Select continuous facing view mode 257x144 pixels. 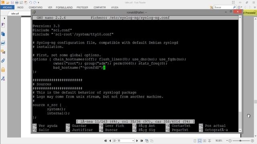pyautogui.click(x=210, y=140)
